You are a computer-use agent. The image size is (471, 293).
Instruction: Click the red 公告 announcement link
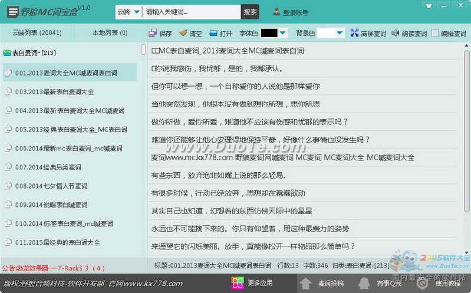pos(54,268)
